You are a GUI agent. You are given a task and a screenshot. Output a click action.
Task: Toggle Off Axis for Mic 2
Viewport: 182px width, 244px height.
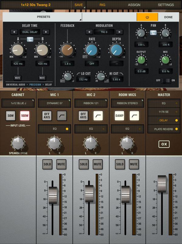[83, 116]
